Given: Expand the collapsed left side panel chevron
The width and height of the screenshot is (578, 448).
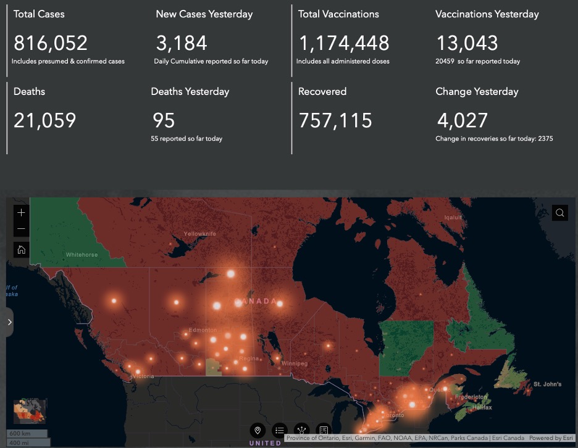Looking at the screenshot, I should pos(9,322).
